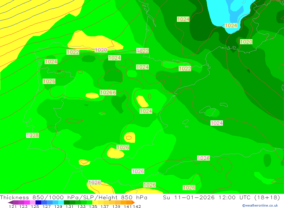Click the 1028 isobar label

pos(32,135)
